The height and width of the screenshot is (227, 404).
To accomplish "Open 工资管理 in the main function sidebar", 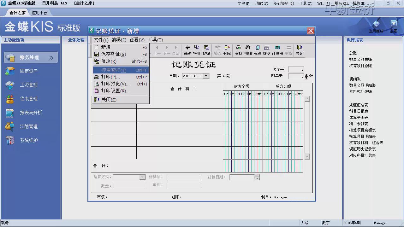I will pos(29,85).
